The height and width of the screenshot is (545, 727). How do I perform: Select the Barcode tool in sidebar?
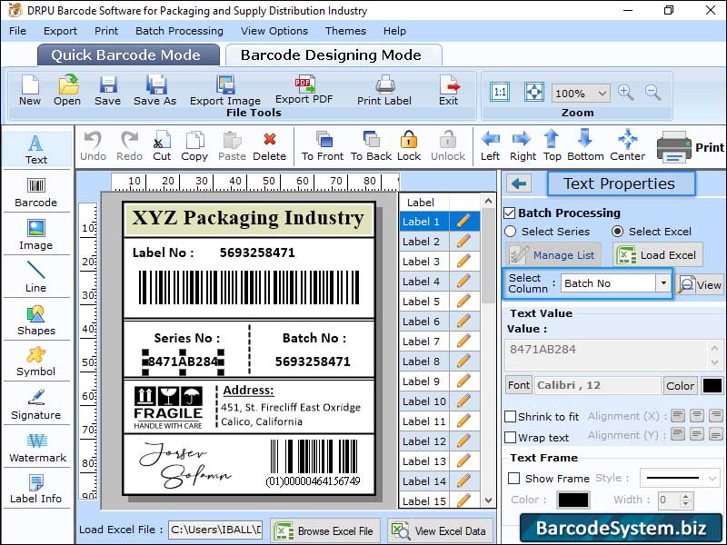36,193
